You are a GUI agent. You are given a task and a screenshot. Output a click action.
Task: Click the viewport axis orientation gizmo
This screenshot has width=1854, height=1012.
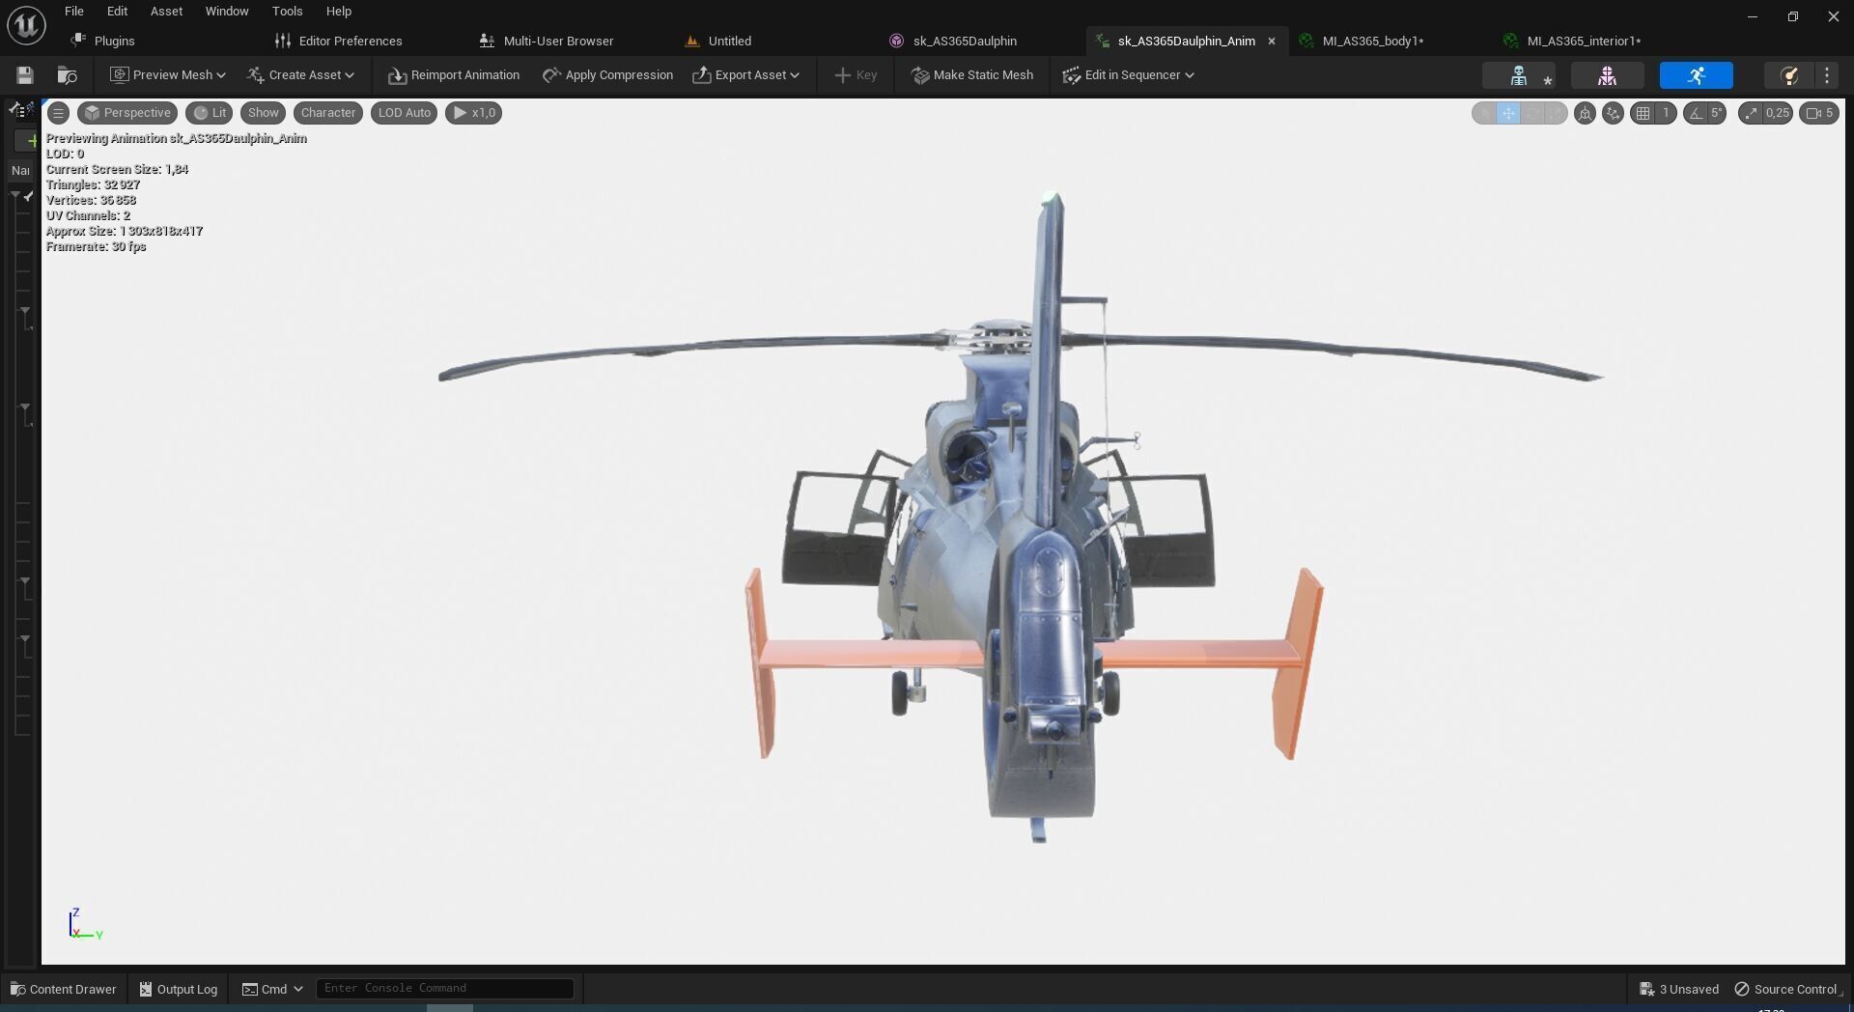coord(85,925)
